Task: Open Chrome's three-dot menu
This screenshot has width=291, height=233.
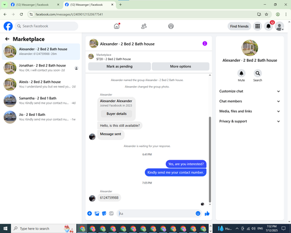Action: point(286,14)
